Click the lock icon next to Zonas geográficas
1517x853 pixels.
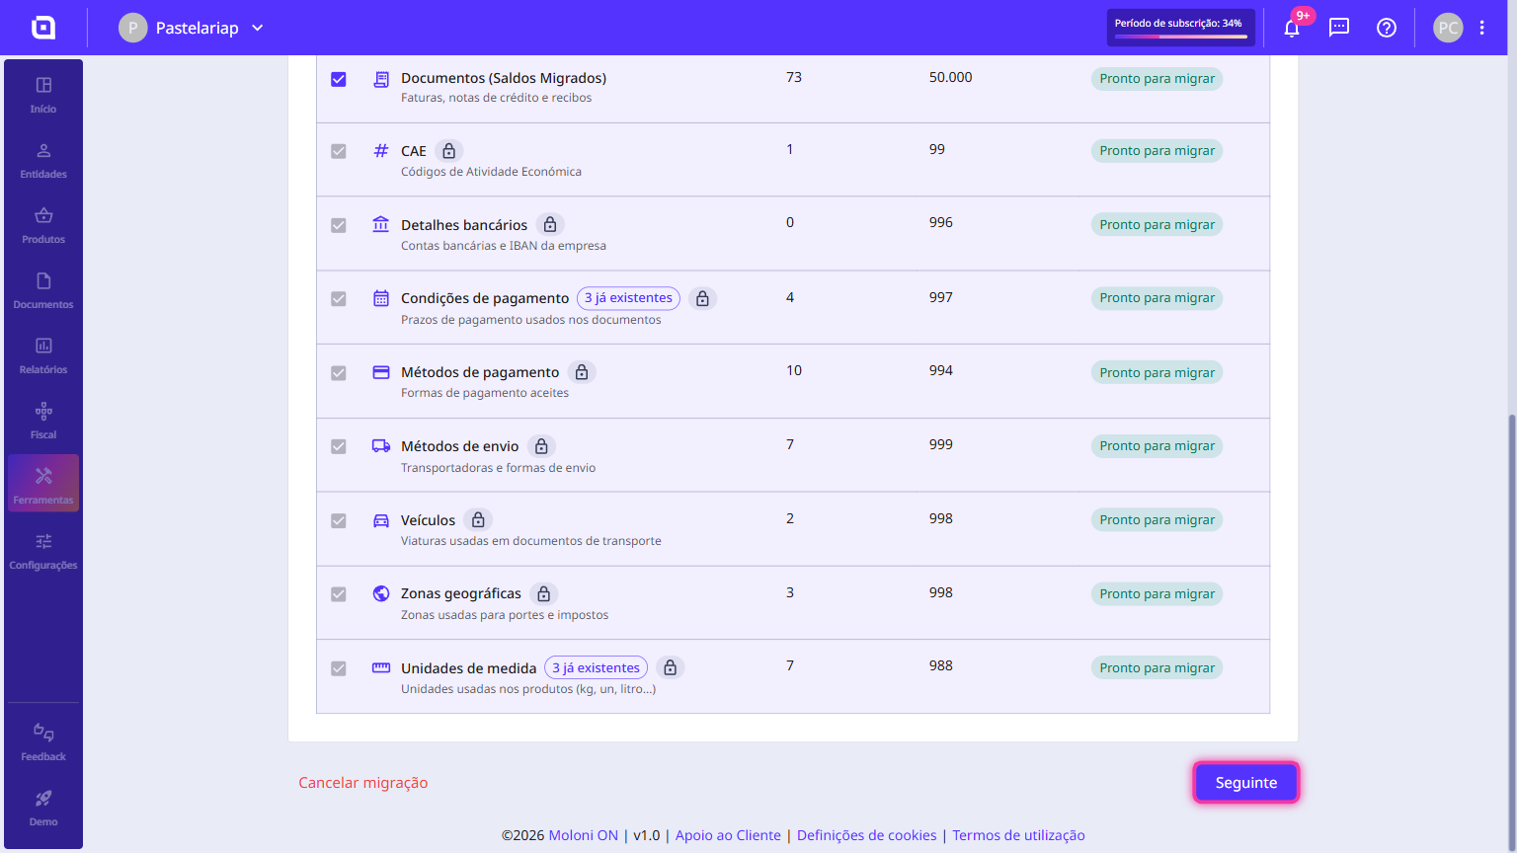(543, 593)
